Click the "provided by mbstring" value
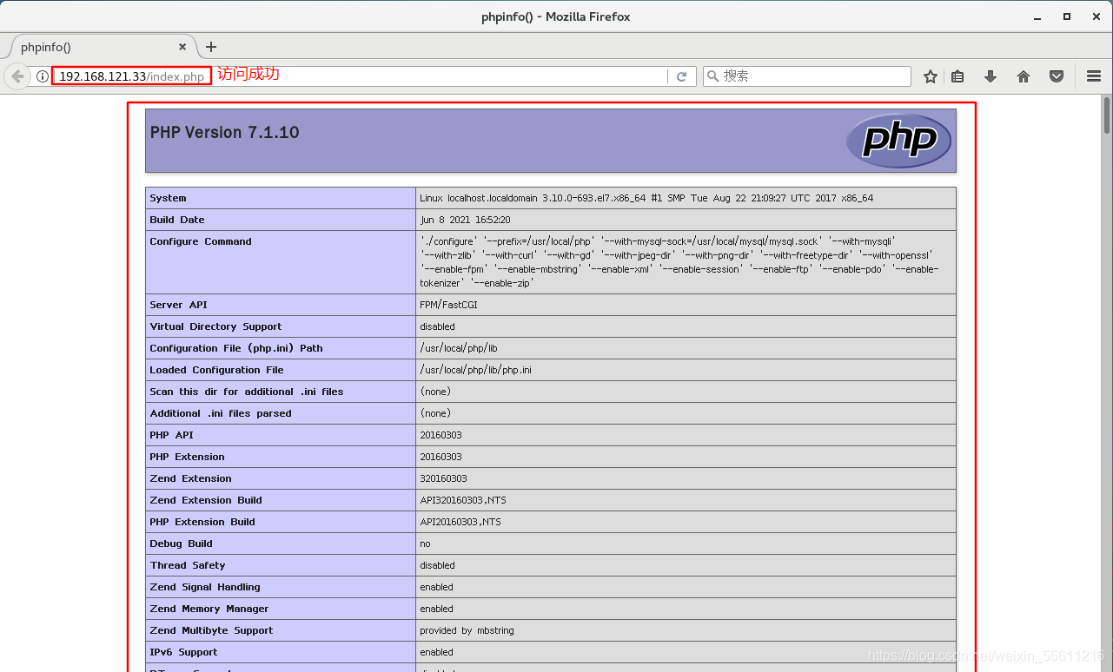 pos(467,630)
